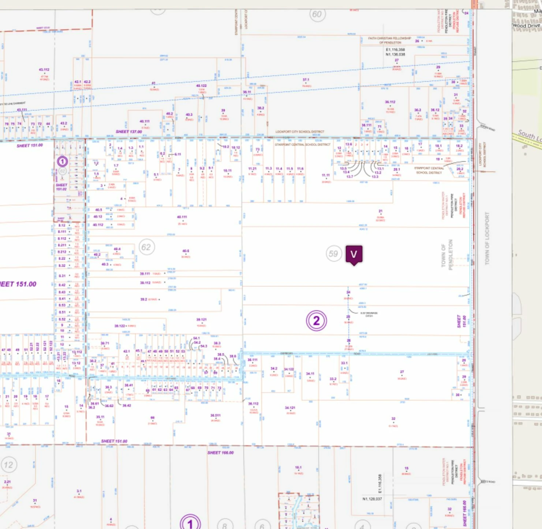Select parcel 36.12
This screenshot has height=529, width=542.
435,110
